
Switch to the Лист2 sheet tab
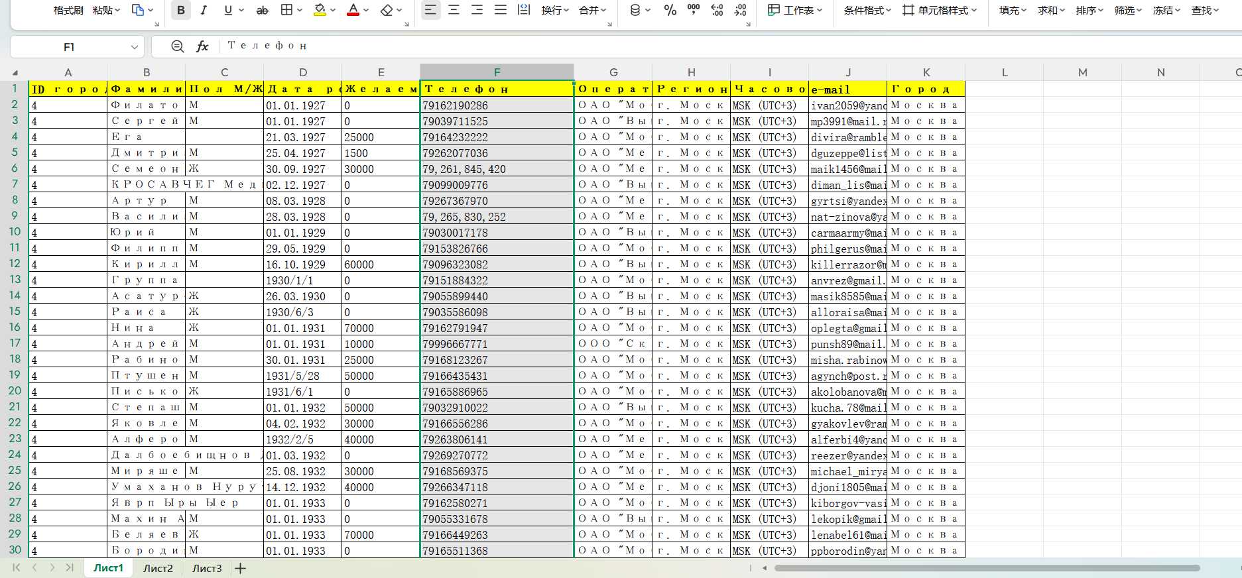point(158,568)
